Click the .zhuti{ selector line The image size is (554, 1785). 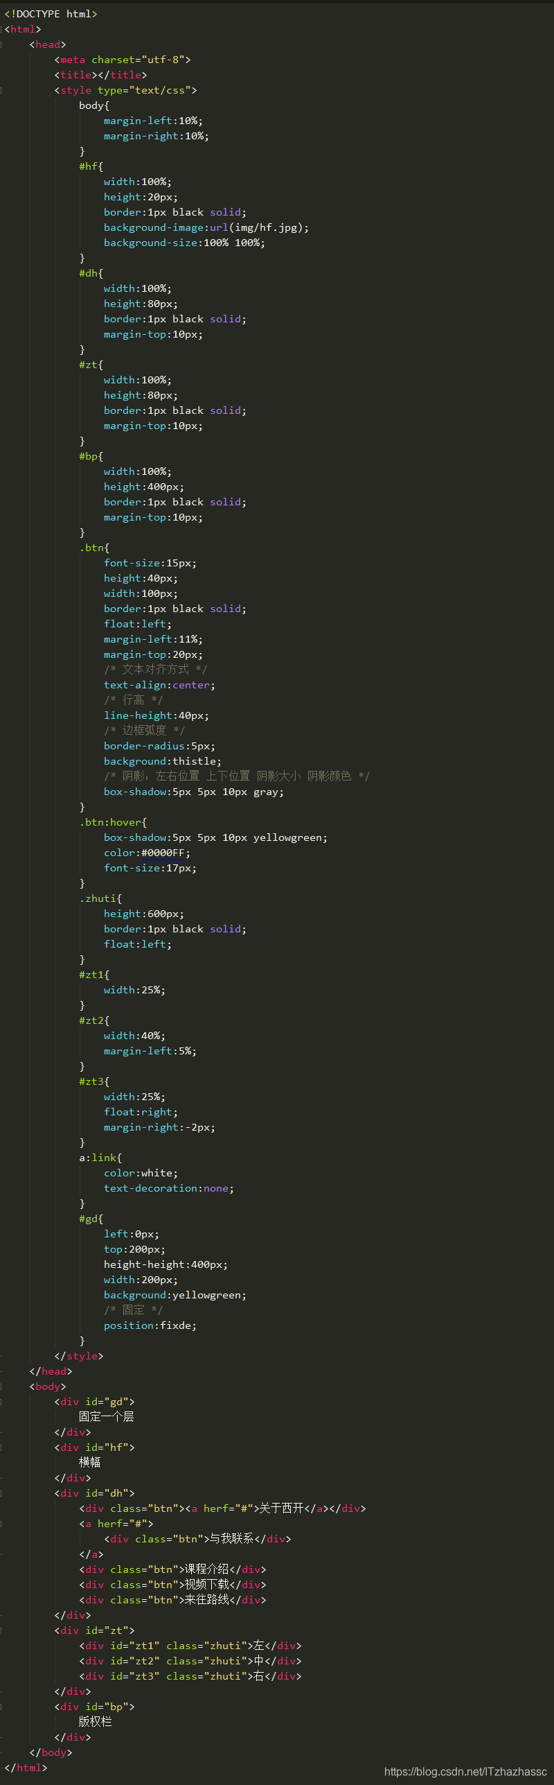100,898
